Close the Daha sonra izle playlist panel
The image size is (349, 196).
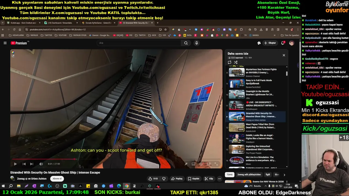click(284, 55)
